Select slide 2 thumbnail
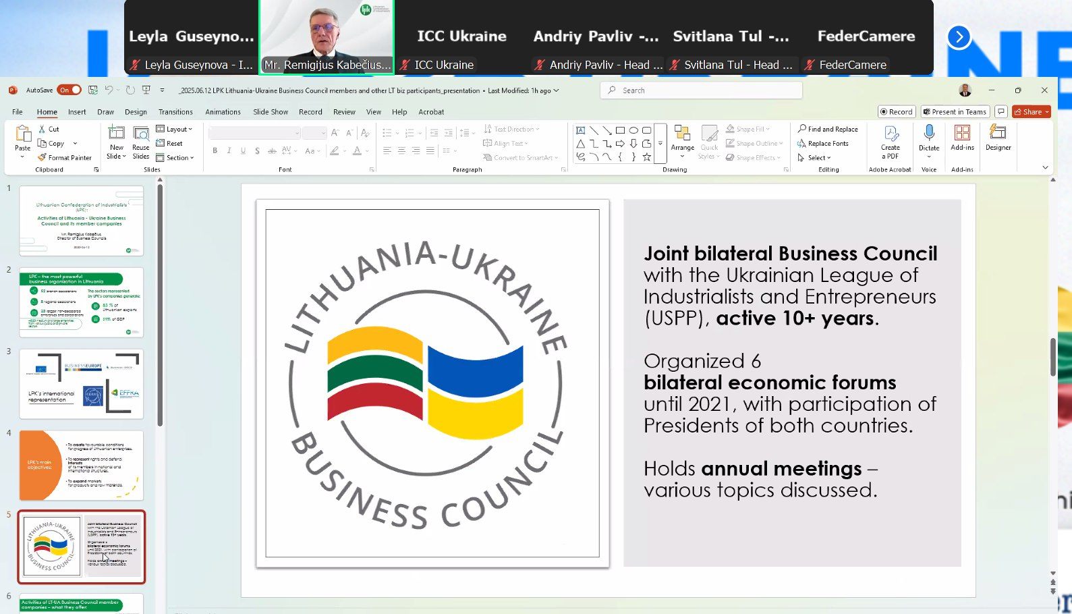 point(82,303)
